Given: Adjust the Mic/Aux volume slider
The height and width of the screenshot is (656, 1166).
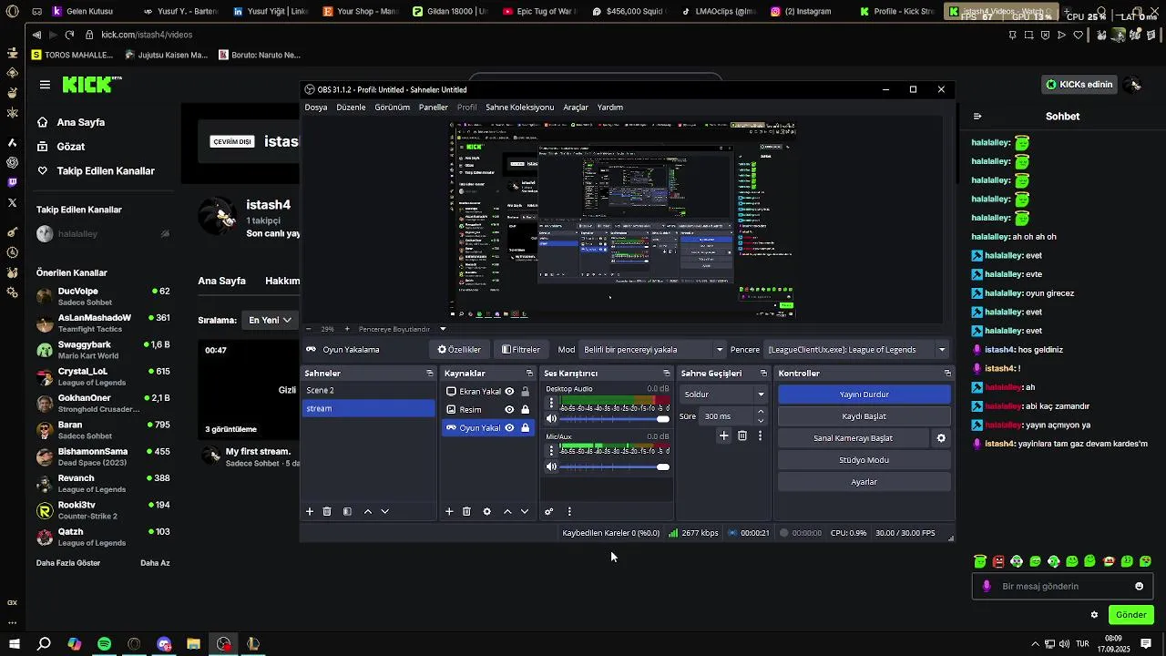Looking at the screenshot, I should tap(615, 467).
